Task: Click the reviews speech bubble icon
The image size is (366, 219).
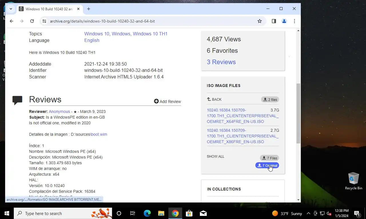Action: [x=17, y=100]
